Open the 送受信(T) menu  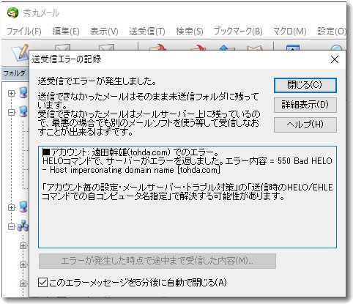tap(147, 31)
